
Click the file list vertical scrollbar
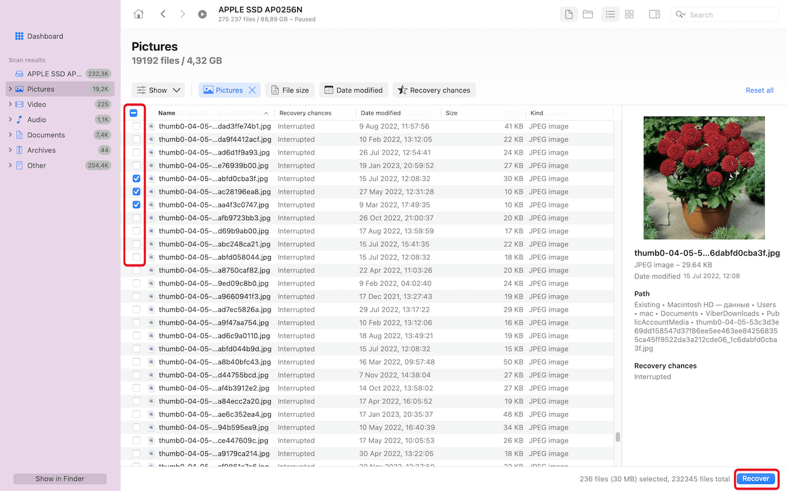(x=617, y=437)
